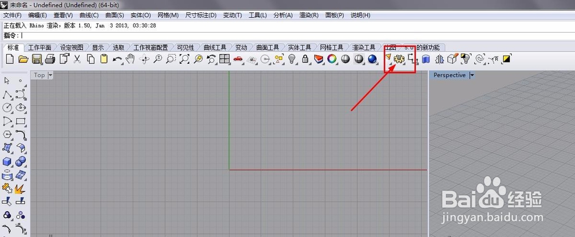Viewport: 575px width, 237px height.
Task: Open the Edit layers icon
Action: coord(319,59)
